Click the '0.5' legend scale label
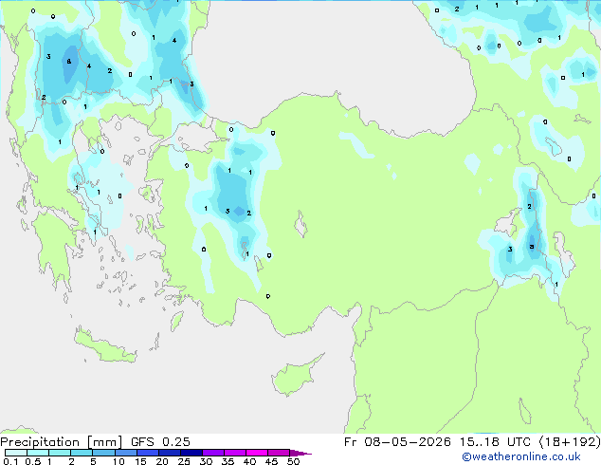Viewport: 601px width, 465px height. click(x=33, y=461)
